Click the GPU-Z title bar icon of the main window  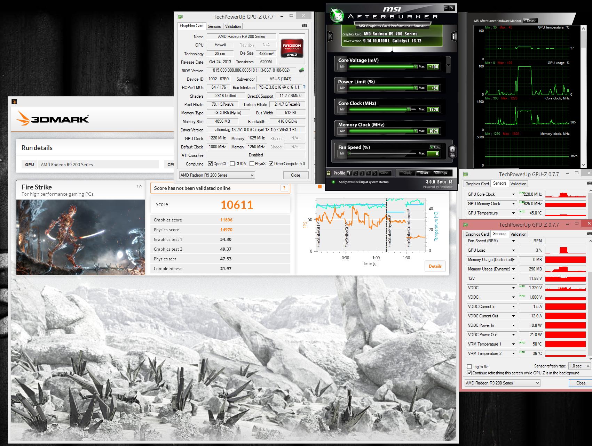[x=180, y=16]
